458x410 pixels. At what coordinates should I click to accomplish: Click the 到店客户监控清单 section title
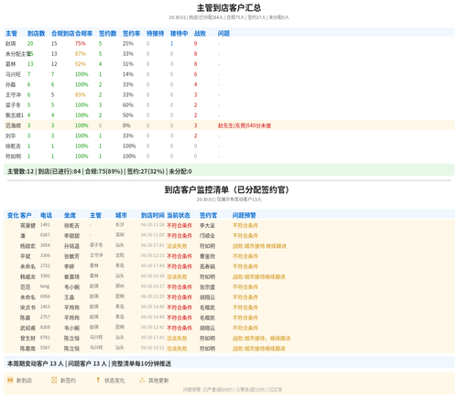pyautogui.click(x=227, y=189)
